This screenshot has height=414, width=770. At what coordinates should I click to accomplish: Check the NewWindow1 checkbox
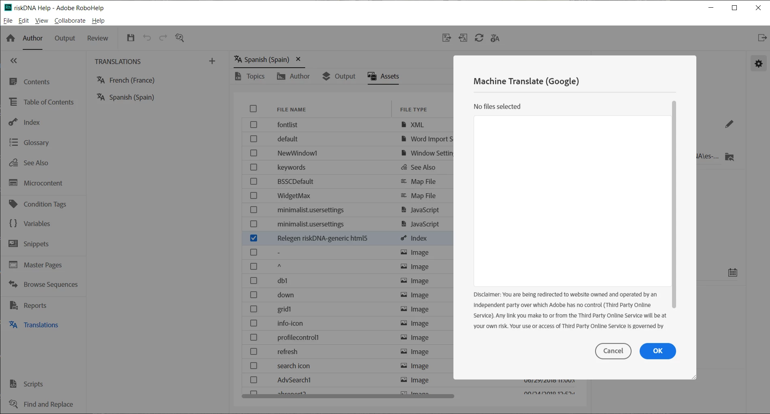coord(253,153)
